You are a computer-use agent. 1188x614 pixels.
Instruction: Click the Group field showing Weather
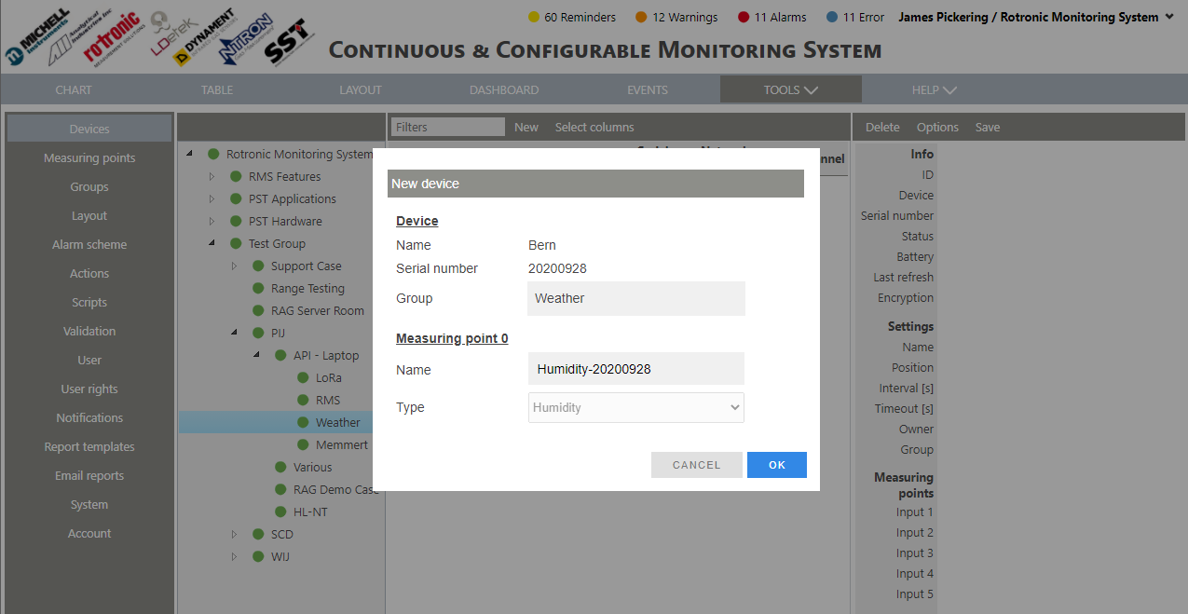pos(636,298)
